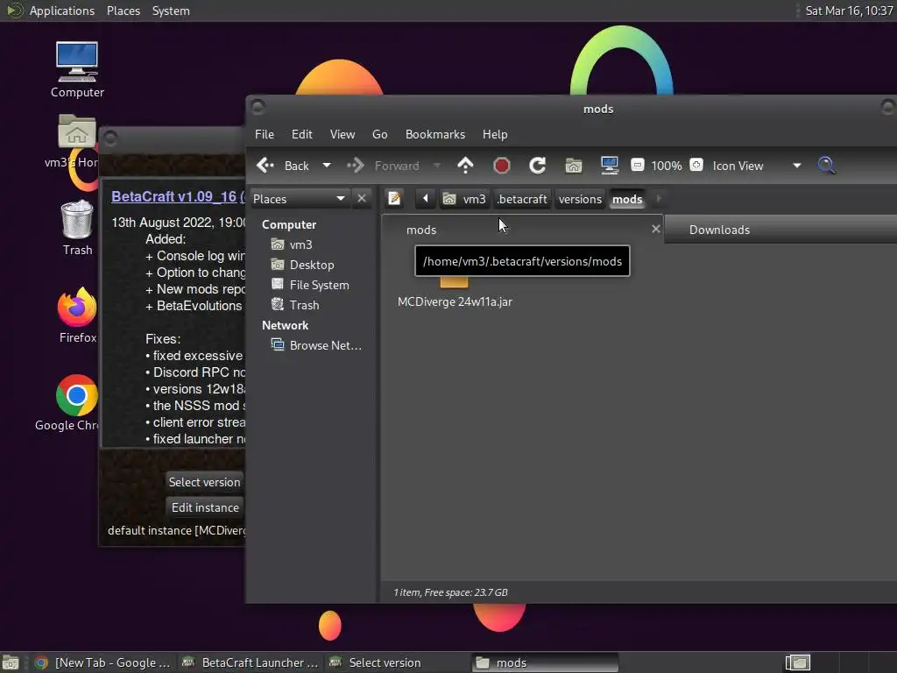The height and width of the screenshot is (673, 897).
Task: Open the Places sidebar selector dropdown
Action: [x=300, y=199]
